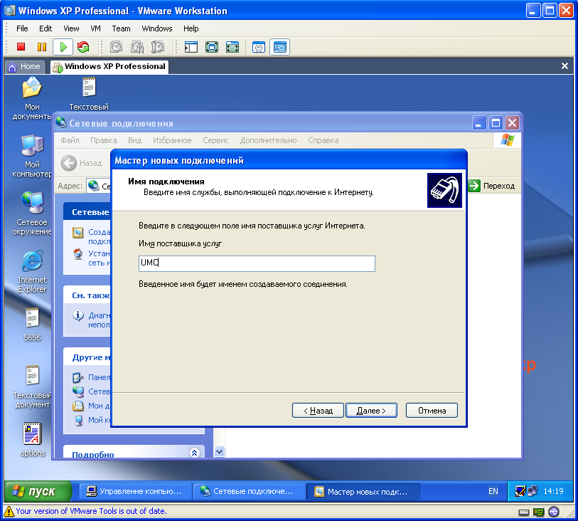The height and width of the screenshot is (521, 578).
Task: Click the 14:19 clock in tray
Action: [x=553, y=491]
